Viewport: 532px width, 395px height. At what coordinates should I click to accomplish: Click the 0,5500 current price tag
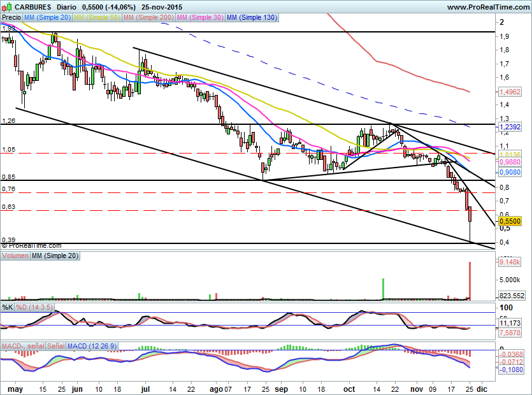[x=510, y=221]
